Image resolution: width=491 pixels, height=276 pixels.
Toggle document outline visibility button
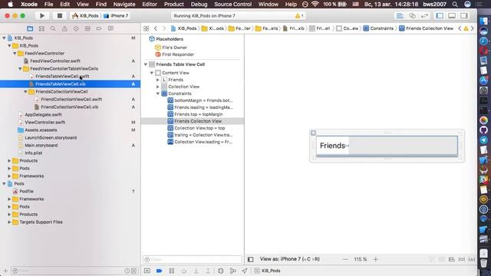coord(251,259)
